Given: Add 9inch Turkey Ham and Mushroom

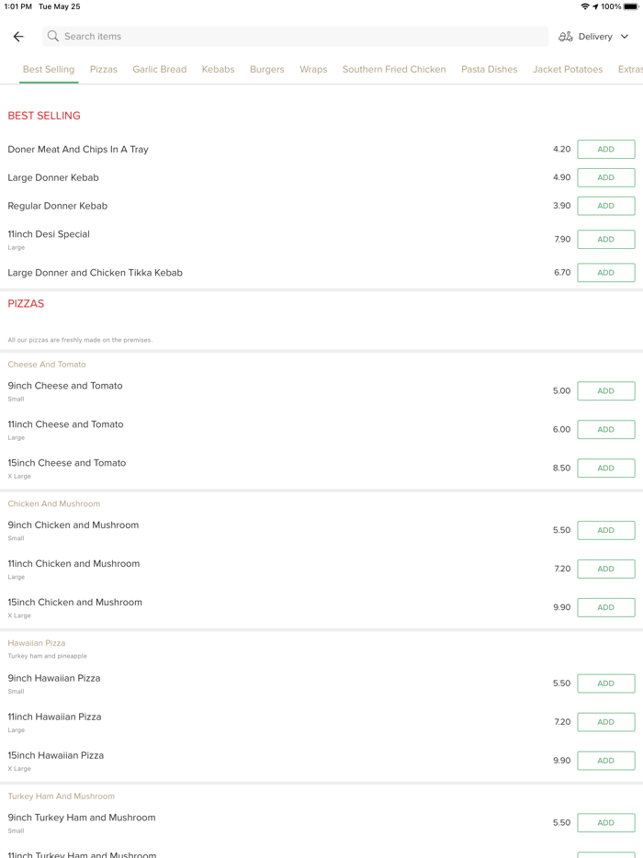Looking at the screenshot, I should [605, 822].
